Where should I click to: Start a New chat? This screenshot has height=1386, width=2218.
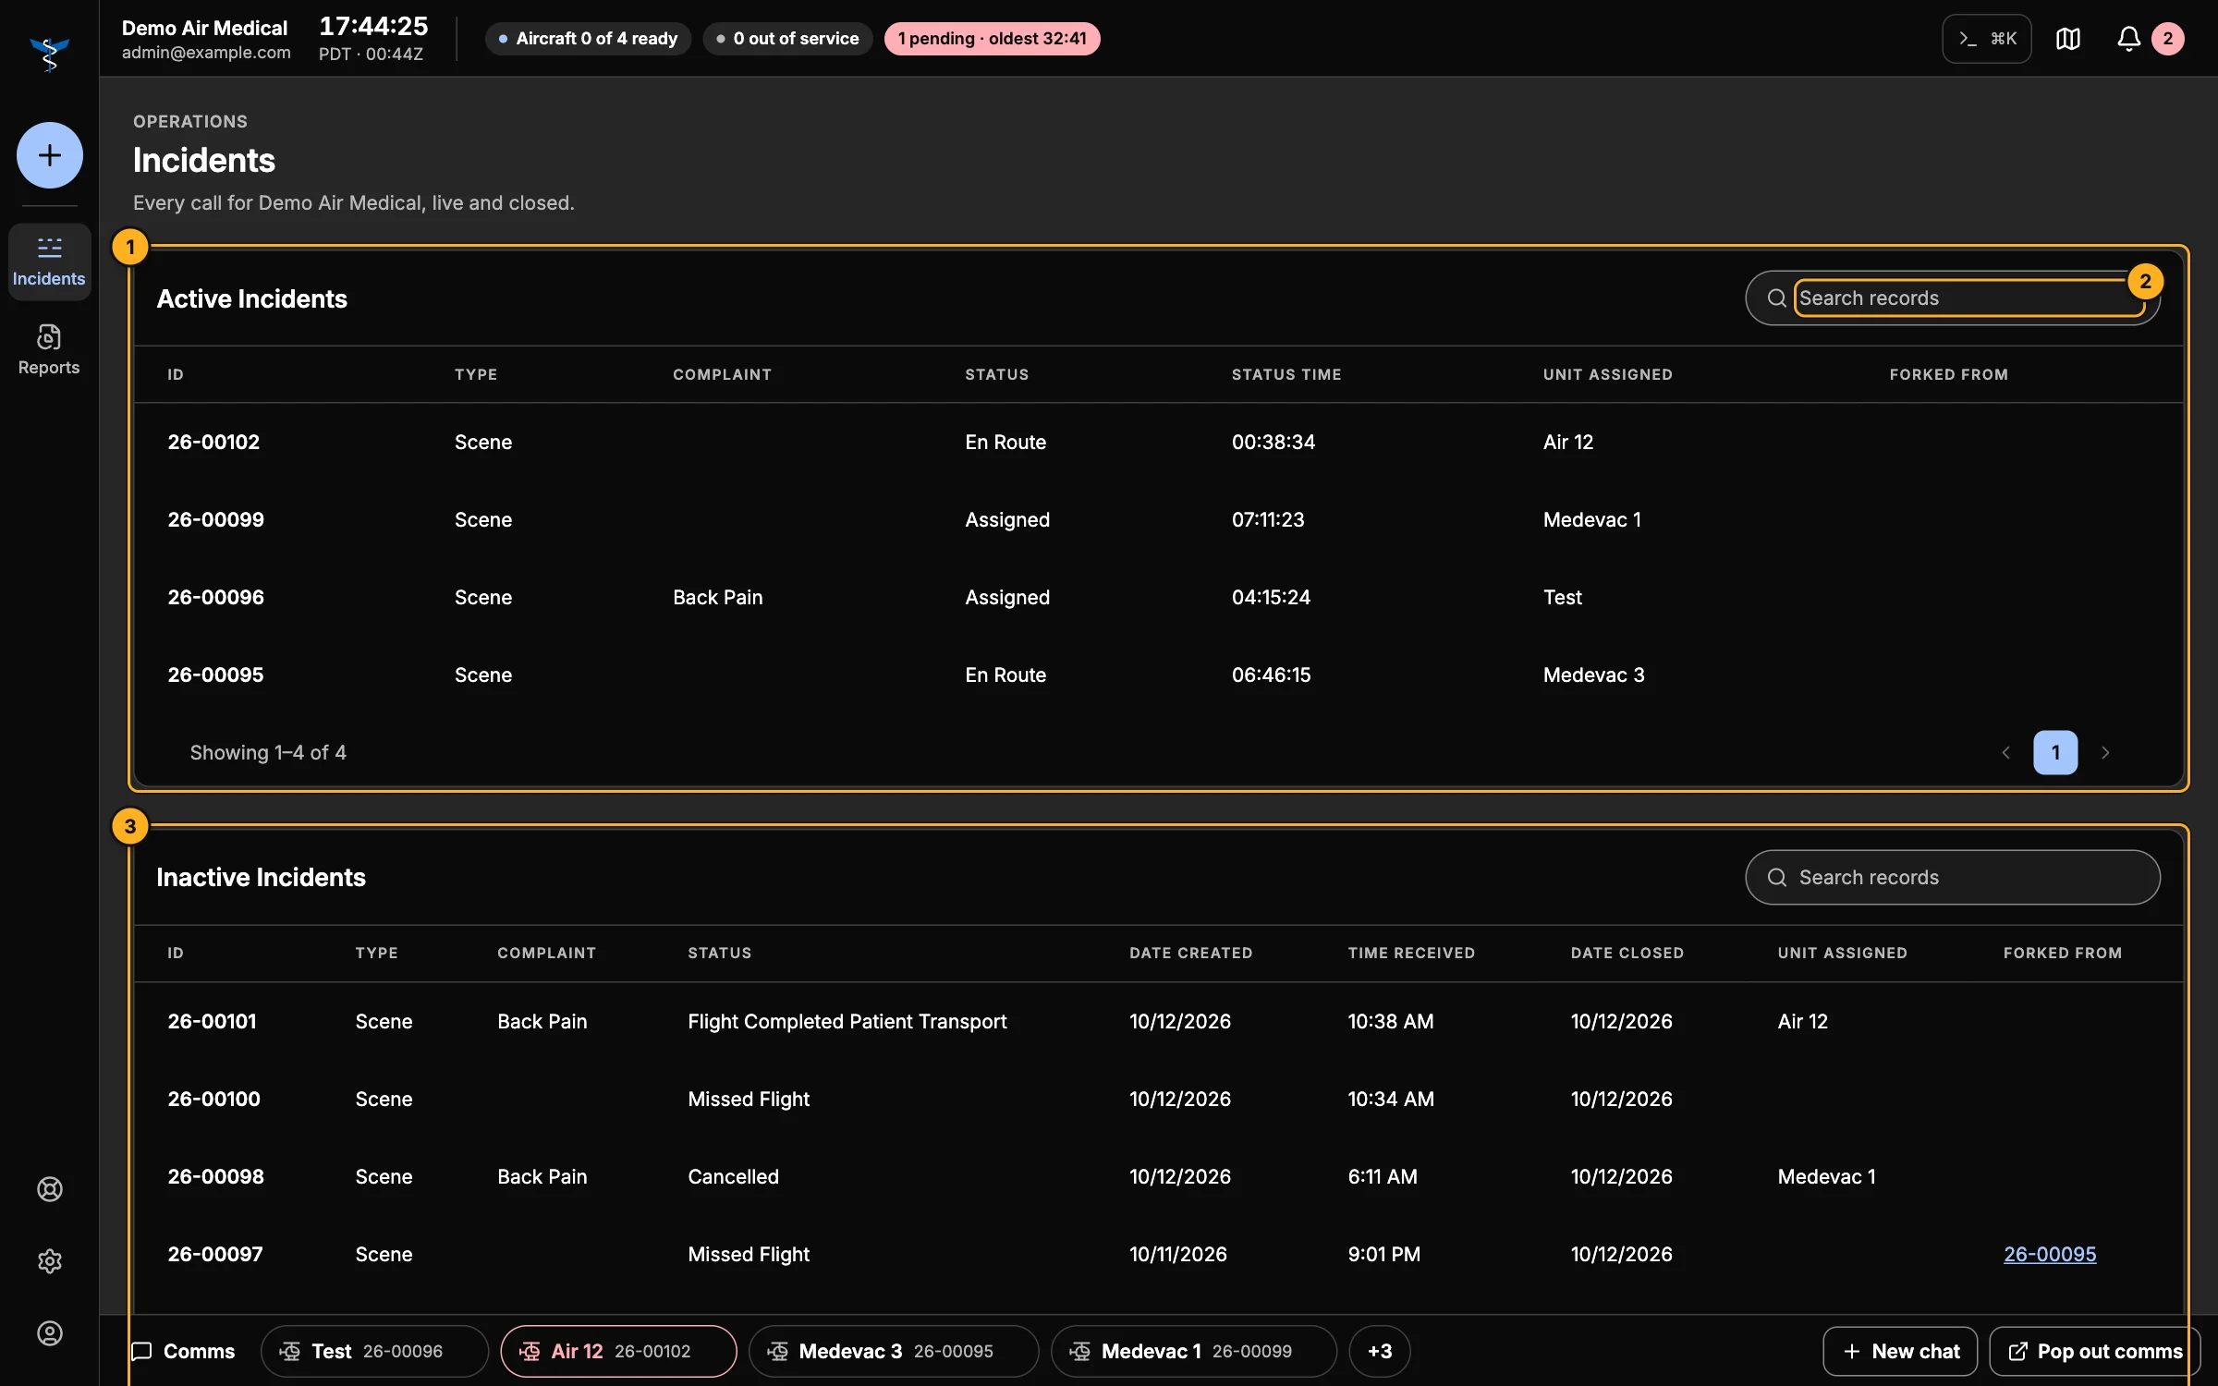tap(1900, 1352)
